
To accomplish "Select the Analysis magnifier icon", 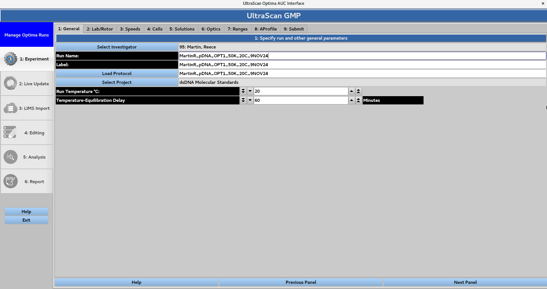I will (10, 157).
